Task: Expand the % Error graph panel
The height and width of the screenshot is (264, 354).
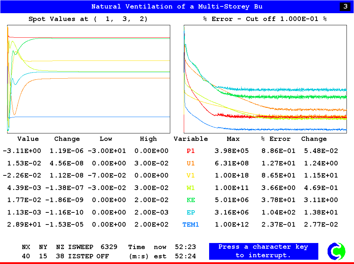Action: 265,78
